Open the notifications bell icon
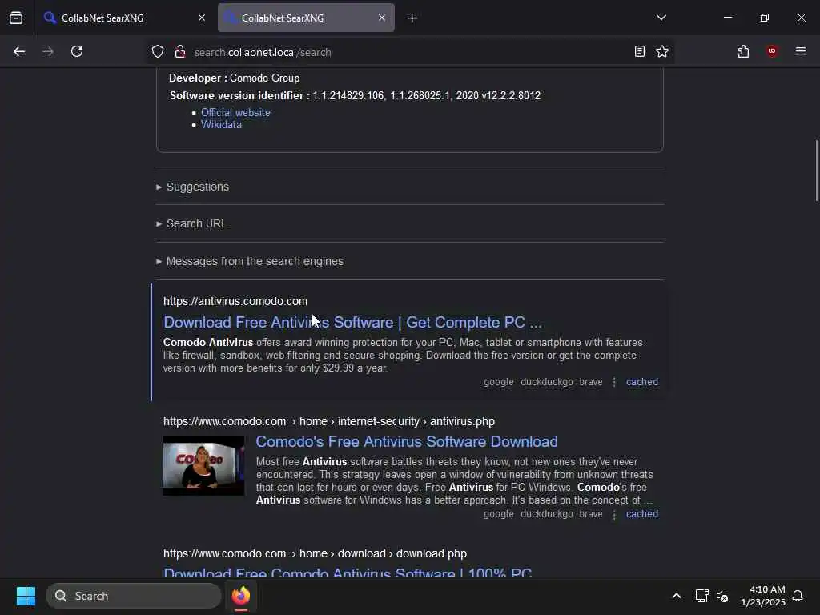Screen dimensions: 820x615 click(x=798, y=596)
